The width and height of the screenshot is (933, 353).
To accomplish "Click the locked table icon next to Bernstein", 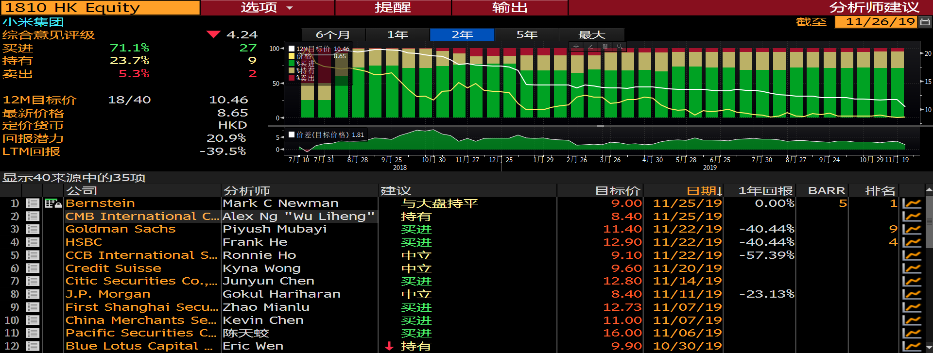I will tap(53, 203).
